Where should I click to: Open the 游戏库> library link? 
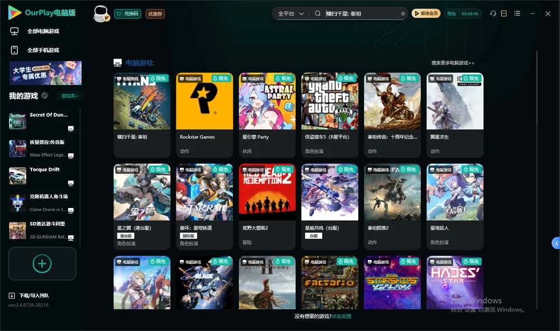[x=69, y=96]
